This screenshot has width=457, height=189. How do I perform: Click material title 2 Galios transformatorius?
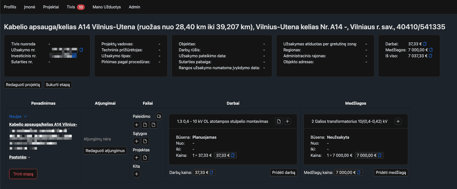tap(350, 121)
